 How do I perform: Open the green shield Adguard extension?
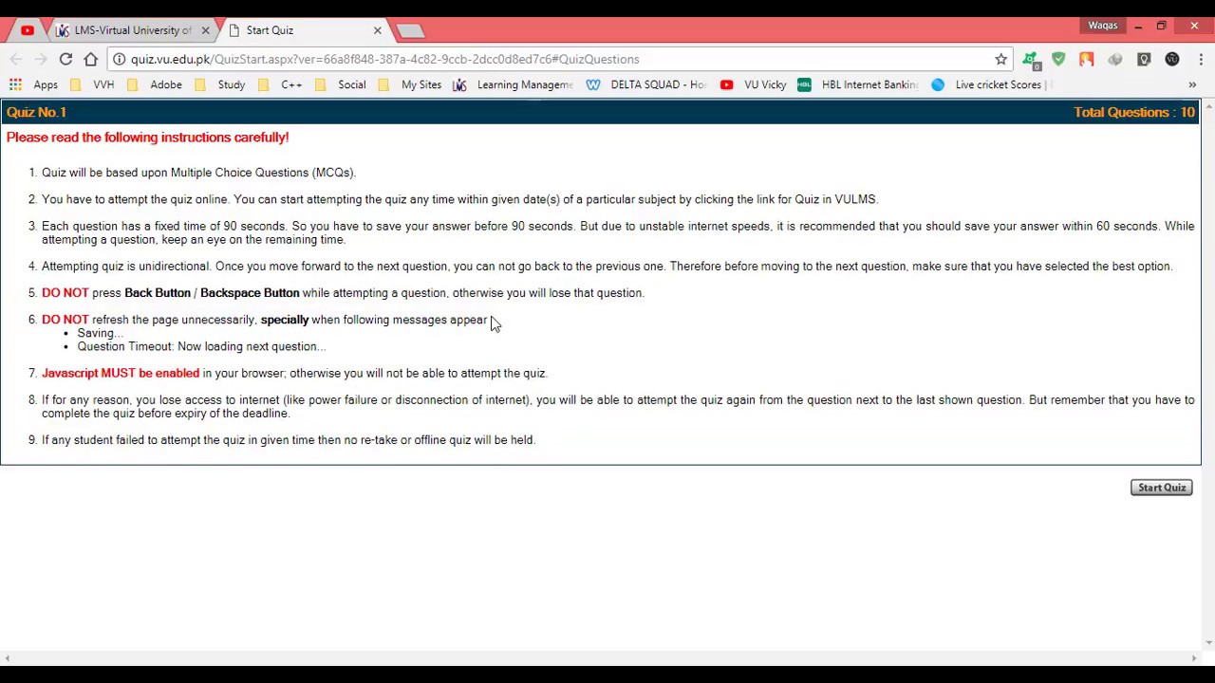[1058, 59]
